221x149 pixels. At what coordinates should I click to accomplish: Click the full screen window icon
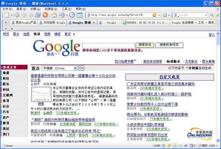pos(79,15)
